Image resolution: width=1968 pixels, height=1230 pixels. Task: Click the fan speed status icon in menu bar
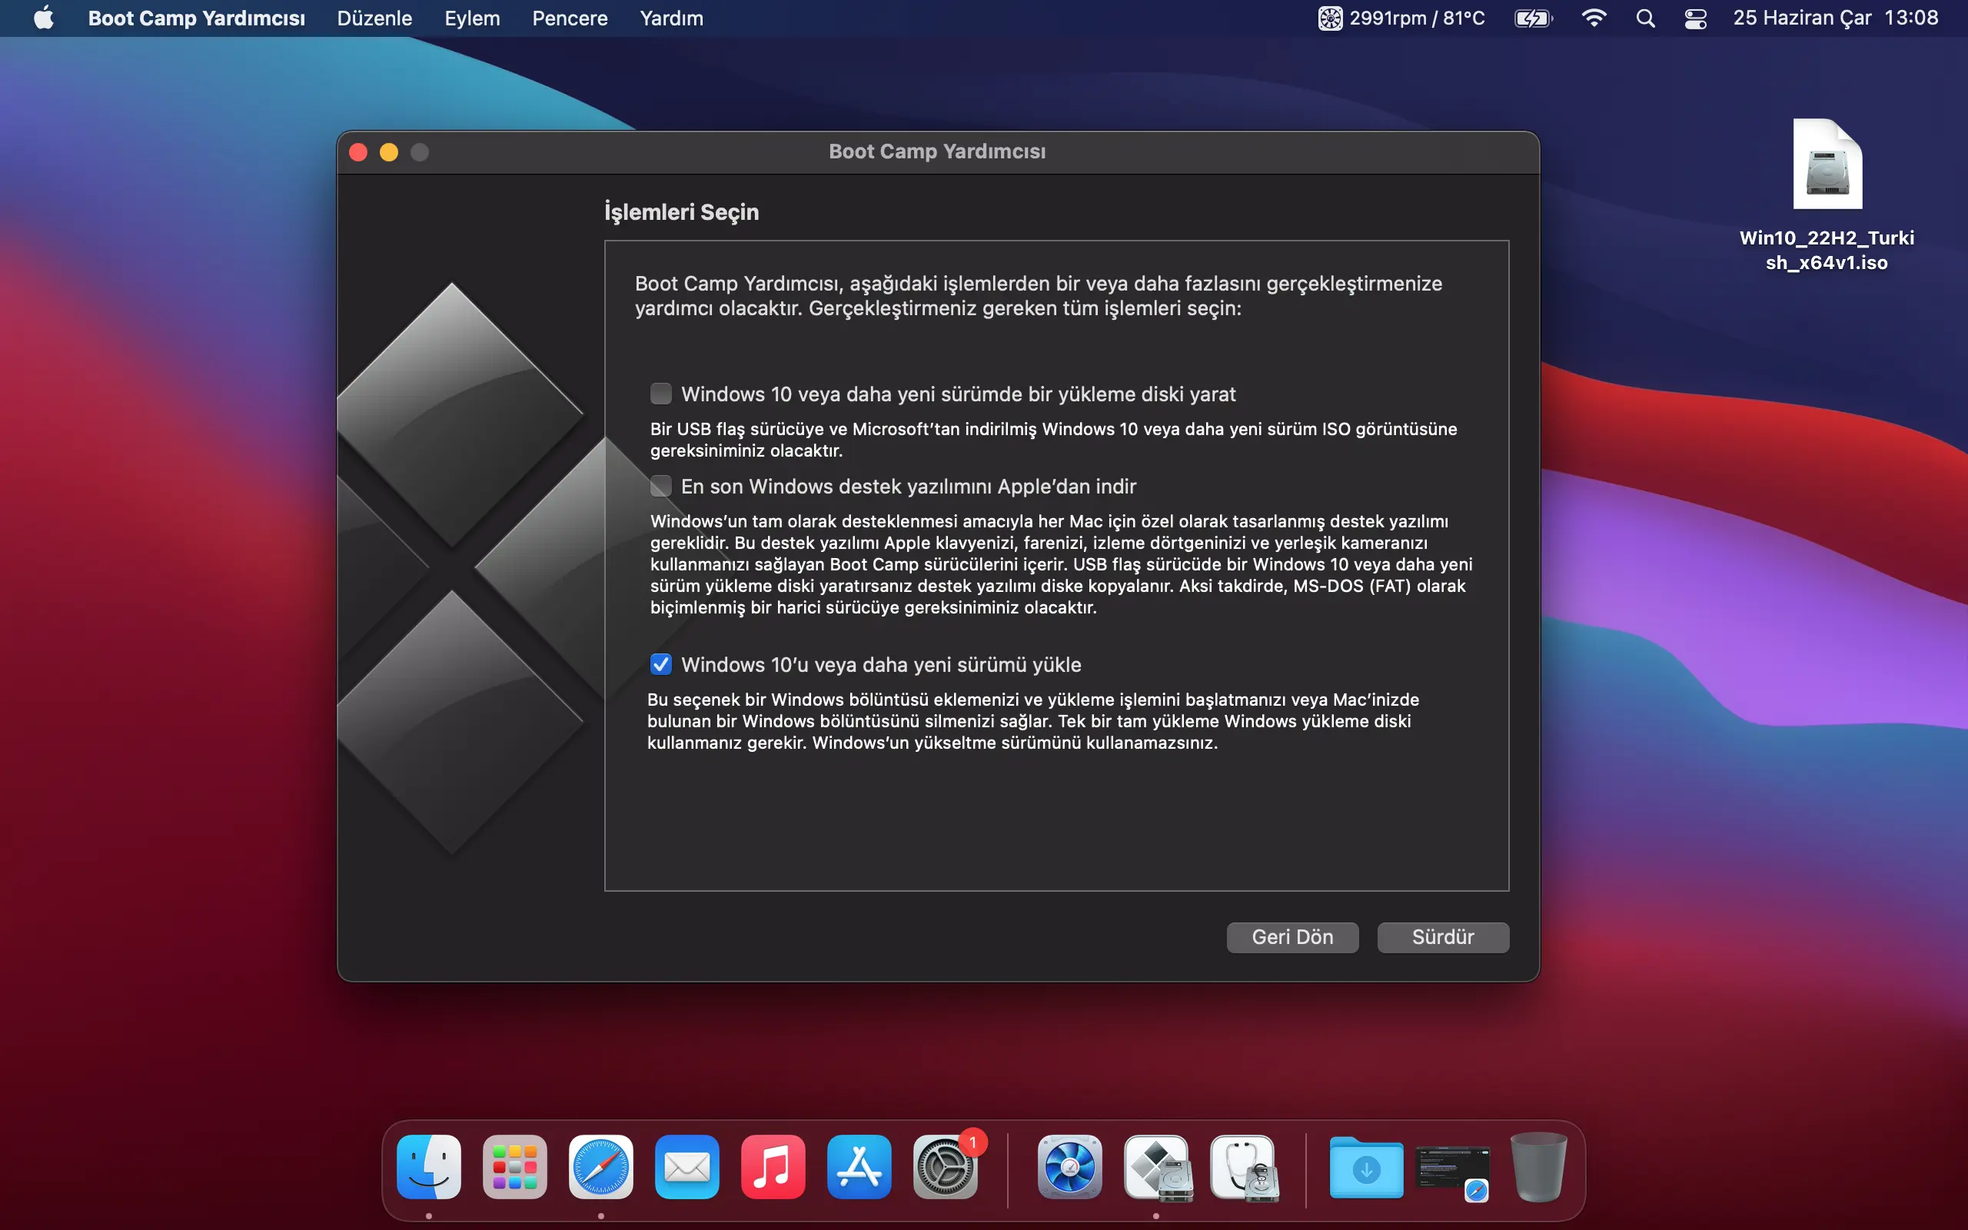pyautogui.click(x=1331, y=18)
